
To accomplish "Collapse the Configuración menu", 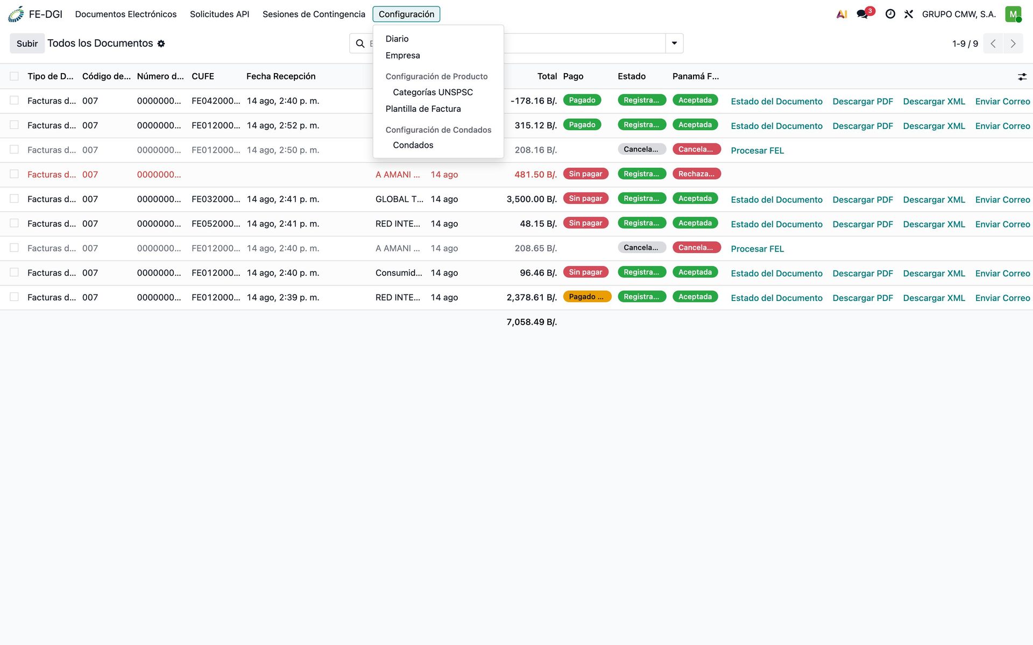I will pyautogui.click(x=406, y=14).
